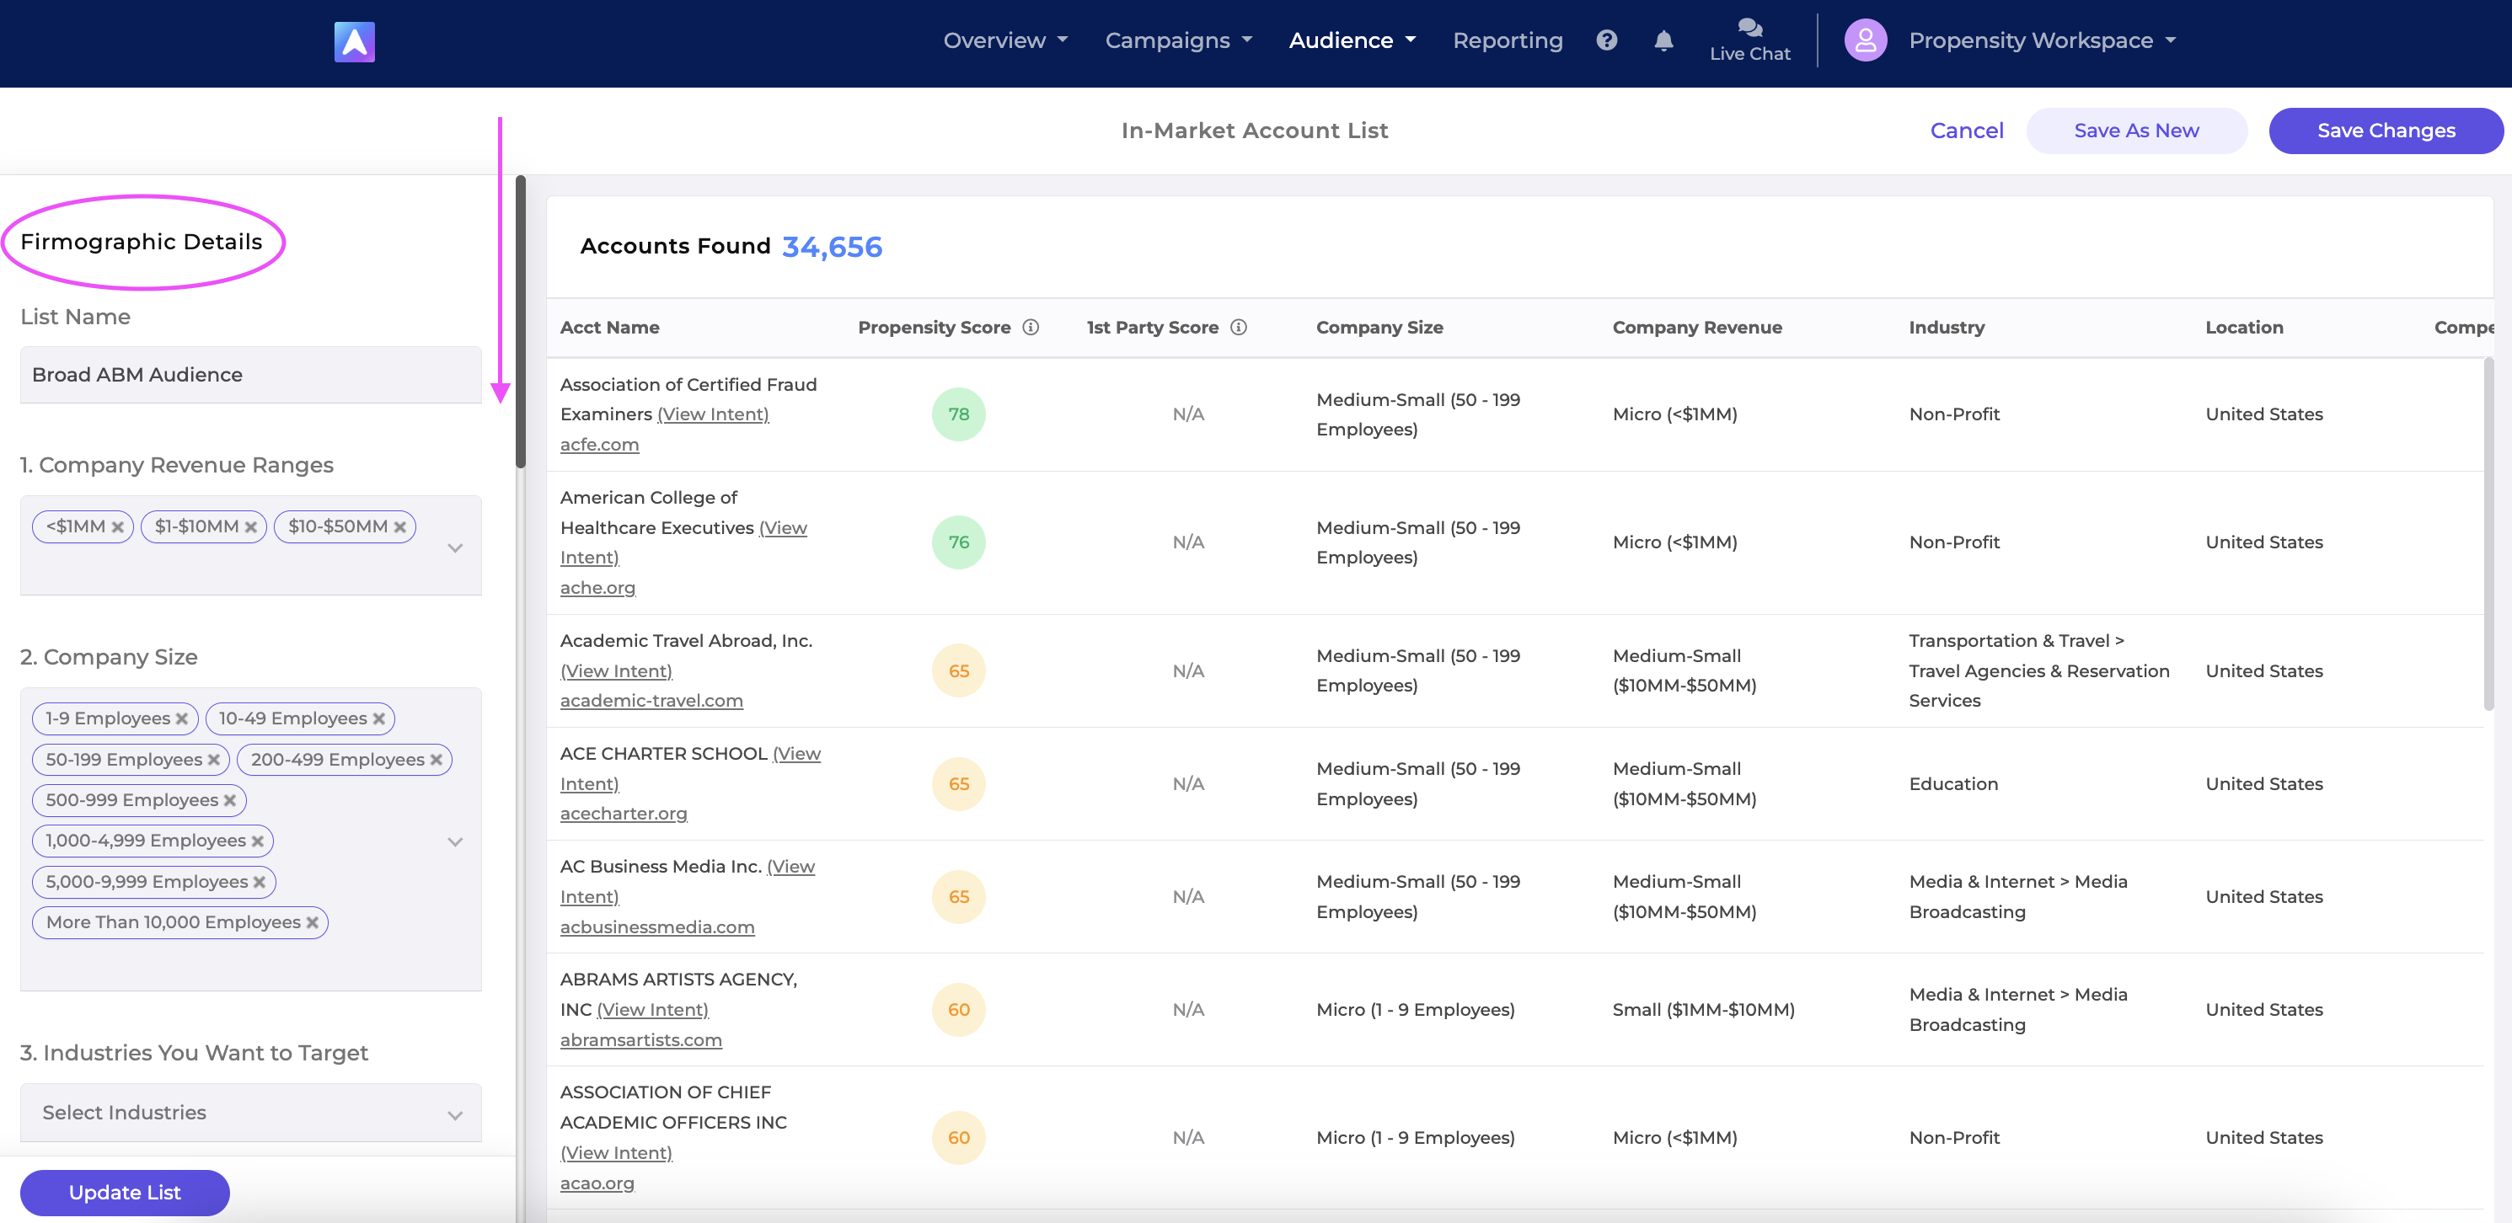
Task: Click the user avatar icon
Action: click(x=1865, y=41)
